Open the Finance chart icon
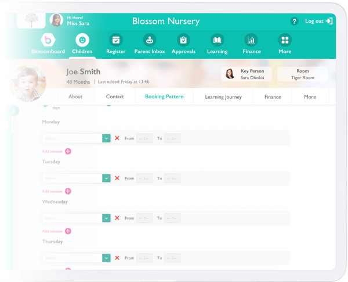348x282 pixels. [x=251, y=40]
